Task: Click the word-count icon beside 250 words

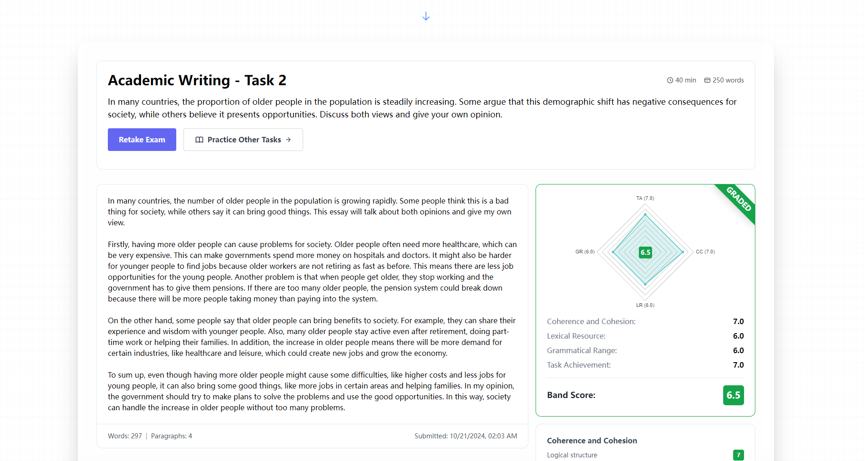Action: click(x=707, y=80)
